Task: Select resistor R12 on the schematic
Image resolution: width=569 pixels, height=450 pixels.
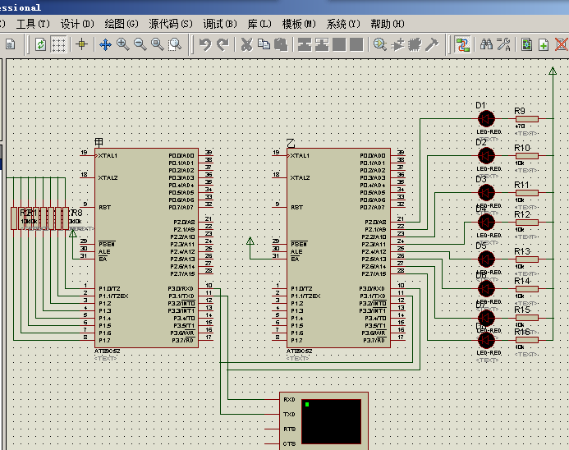Action: (527, 222)
